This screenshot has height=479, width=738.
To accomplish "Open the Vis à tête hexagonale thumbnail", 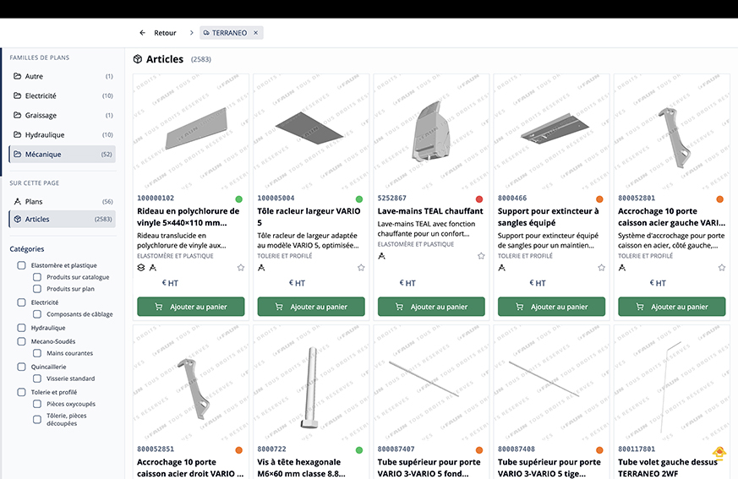I will pyautogui.click(x=310, y=383).
